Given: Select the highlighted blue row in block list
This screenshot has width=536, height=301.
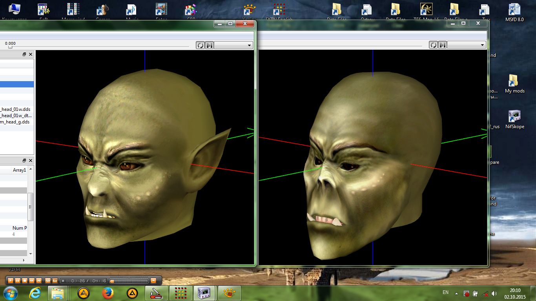Looking at the screenshot, I should pyautogui.click(x=17, y=84).
